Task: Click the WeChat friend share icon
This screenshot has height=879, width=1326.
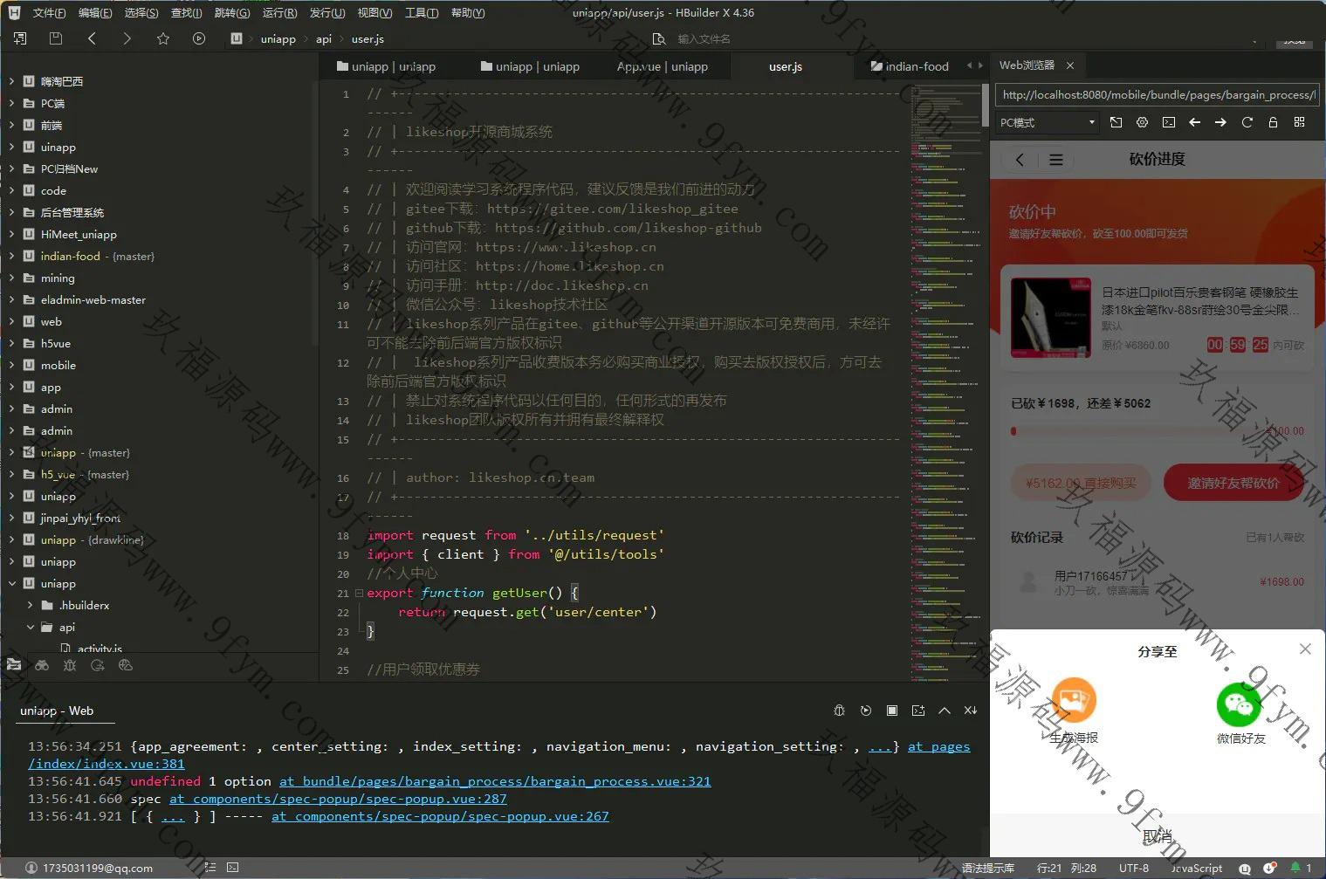Action: point(1240,704)
